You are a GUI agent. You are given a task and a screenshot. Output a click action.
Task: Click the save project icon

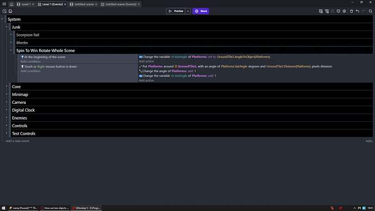(10, 11)
